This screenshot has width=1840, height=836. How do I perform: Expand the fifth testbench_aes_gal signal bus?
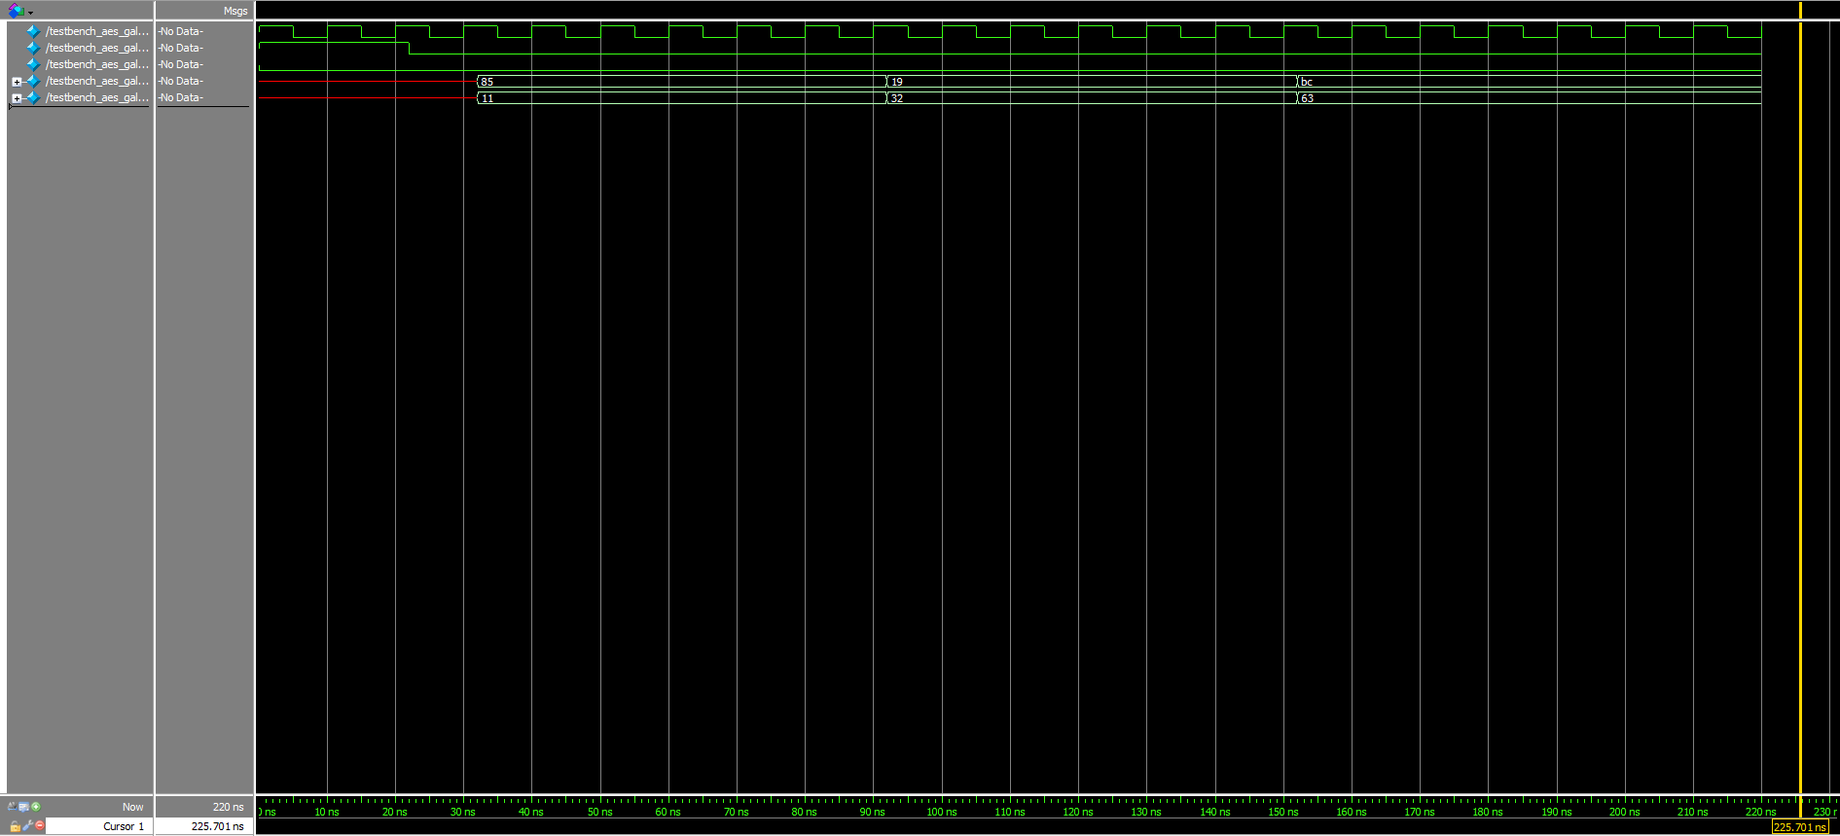17,98
